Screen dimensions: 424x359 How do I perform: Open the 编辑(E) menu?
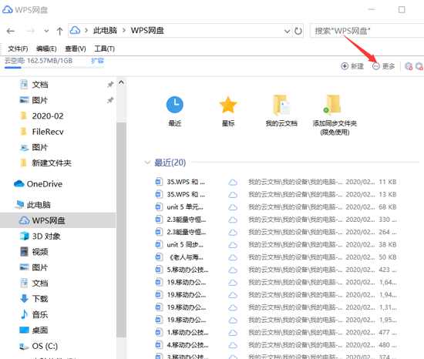46,49
